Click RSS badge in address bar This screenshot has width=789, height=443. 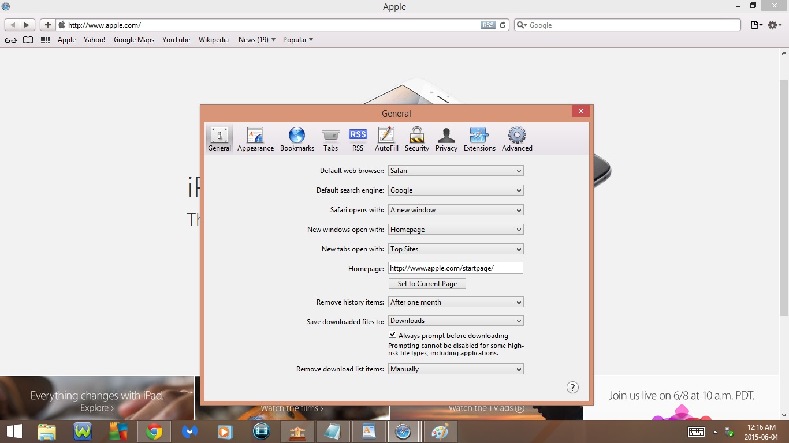pyautogui.click(x=488, y=25)
